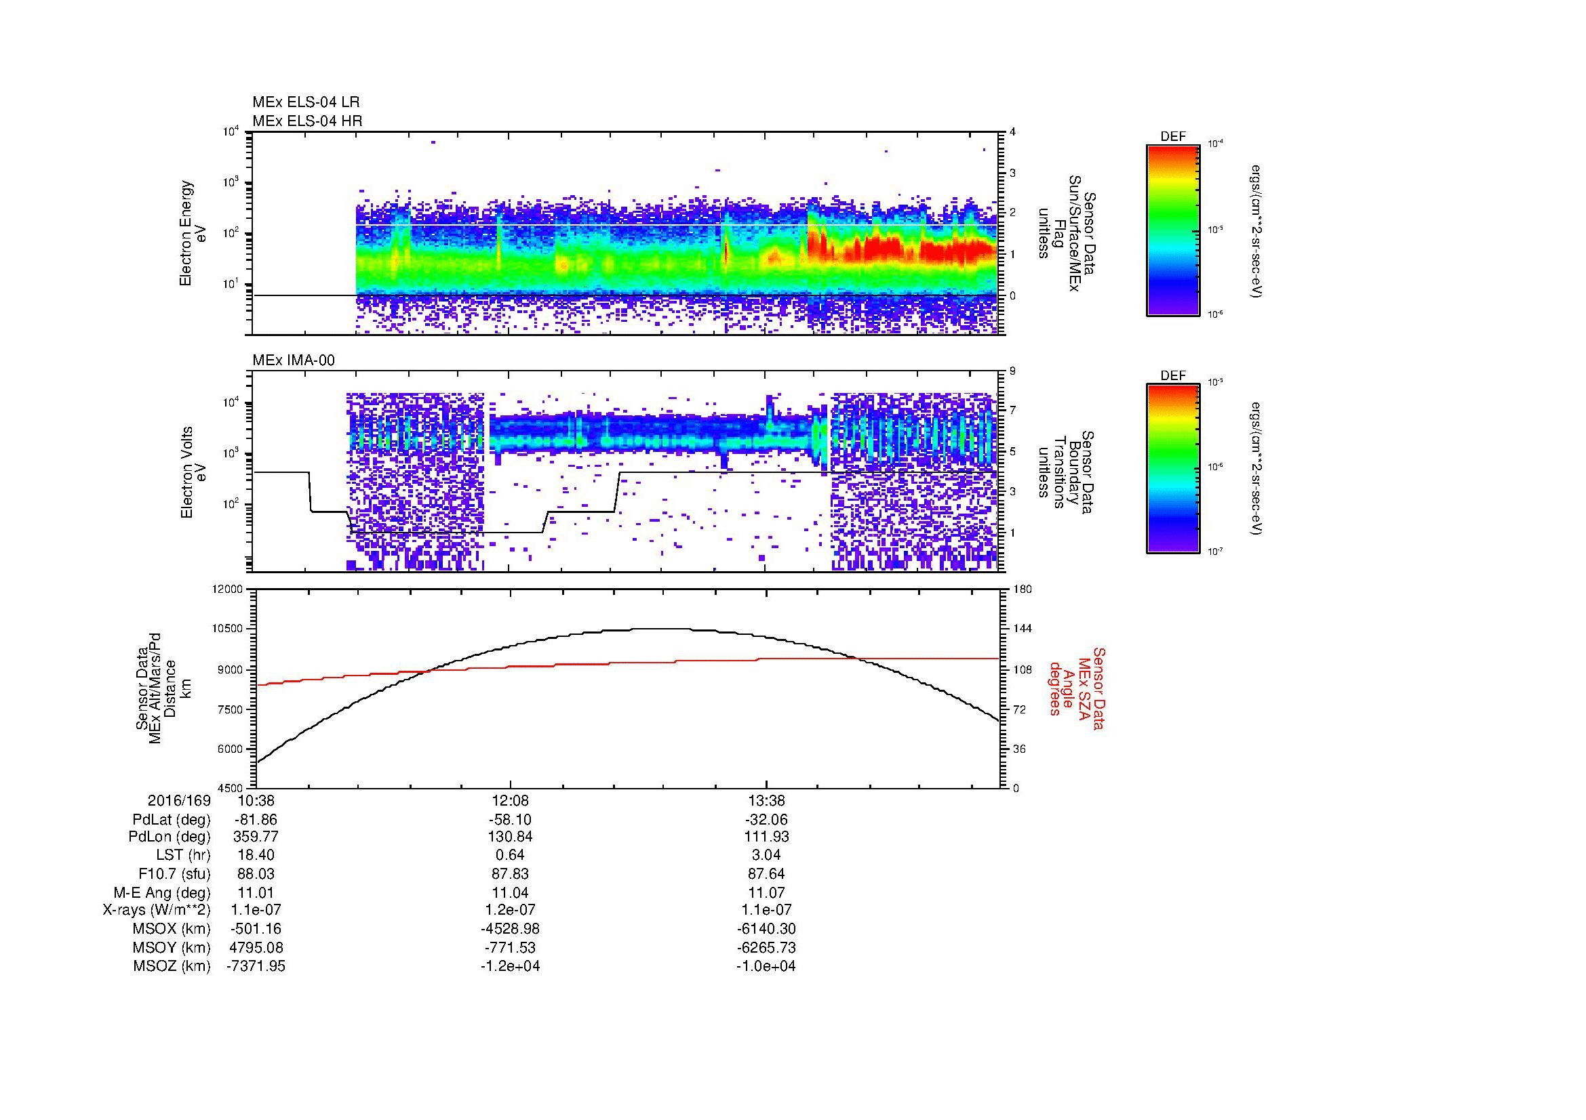The width and height of the screenshot is (1586, 1120).
Task: Click the F10.7 value '87.64'
Action: click(766, 874)
